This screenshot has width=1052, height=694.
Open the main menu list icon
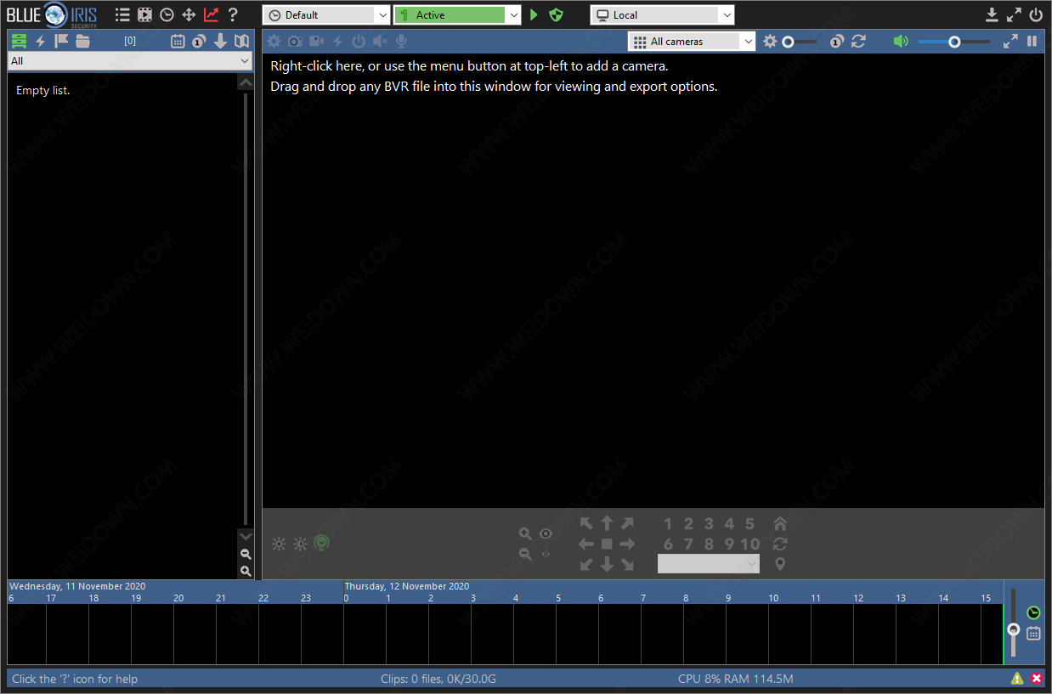tap(122, 14)
